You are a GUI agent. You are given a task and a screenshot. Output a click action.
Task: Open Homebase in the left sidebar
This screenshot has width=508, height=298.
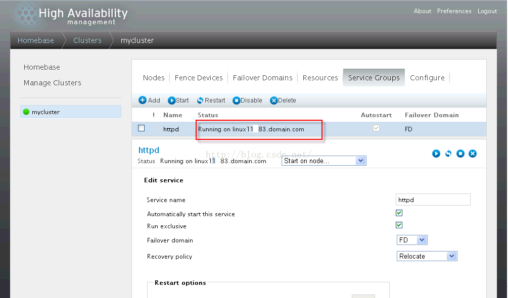click(x=42, y=67)
